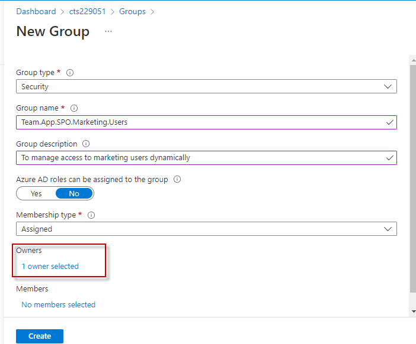Click the Group name input field
The height and width of the screenshot is (344, 416).
201,122
